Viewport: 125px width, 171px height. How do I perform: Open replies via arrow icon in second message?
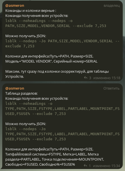85,166
